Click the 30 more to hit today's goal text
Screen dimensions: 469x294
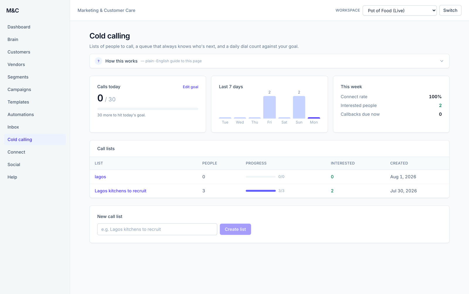121,115
